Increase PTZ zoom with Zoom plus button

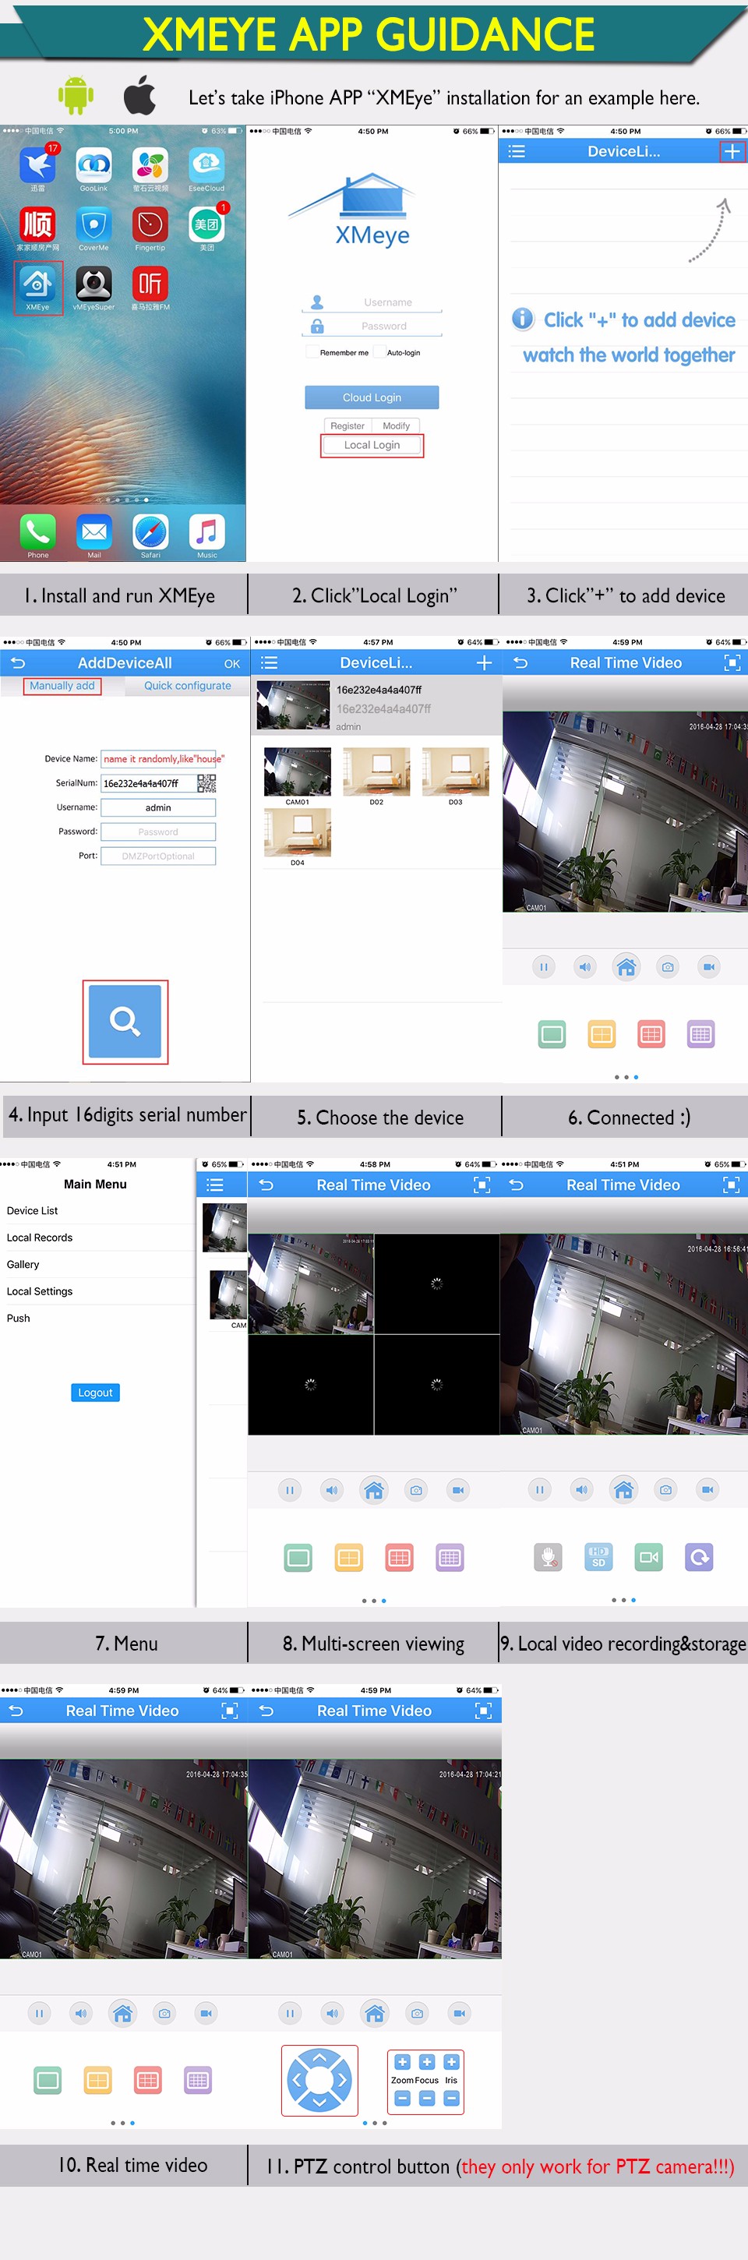click(403, 2062)
